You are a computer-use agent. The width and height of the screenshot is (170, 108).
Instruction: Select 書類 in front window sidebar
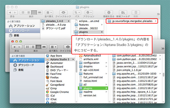[27, 70]
